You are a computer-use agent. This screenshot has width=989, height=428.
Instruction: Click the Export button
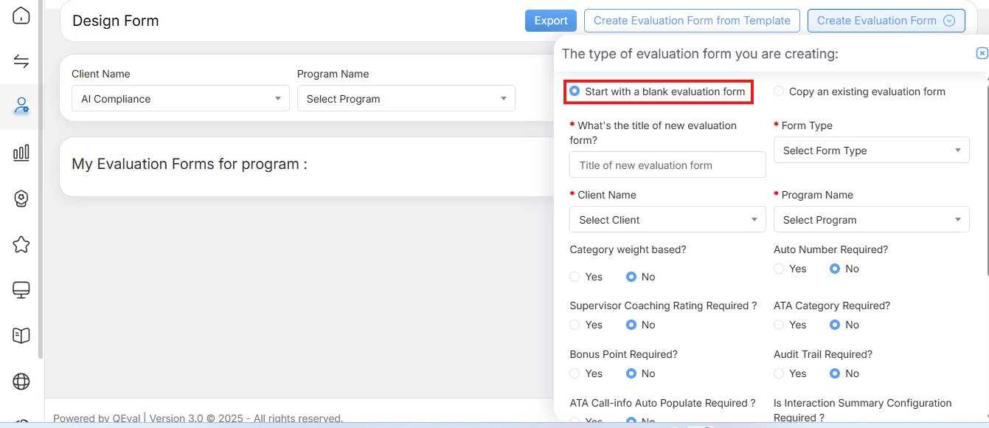[x=550, y=21]
